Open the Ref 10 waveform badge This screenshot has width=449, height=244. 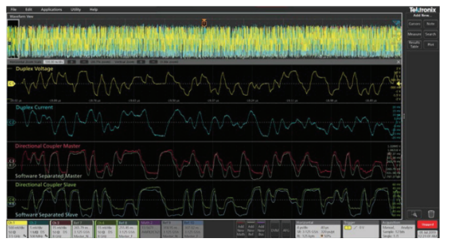coord(193,229)
